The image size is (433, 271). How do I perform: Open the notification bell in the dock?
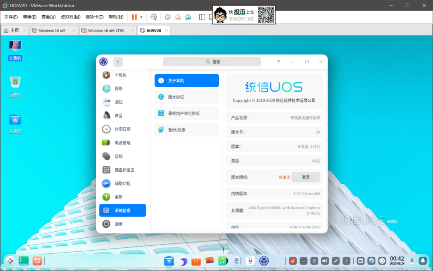point(423,261)
